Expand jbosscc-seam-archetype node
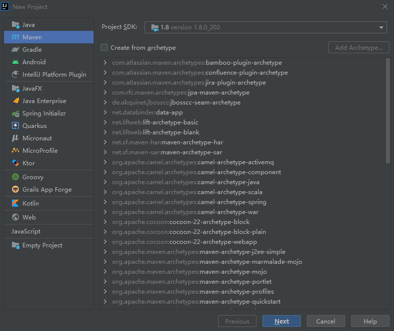 click(x=105, y=103)
